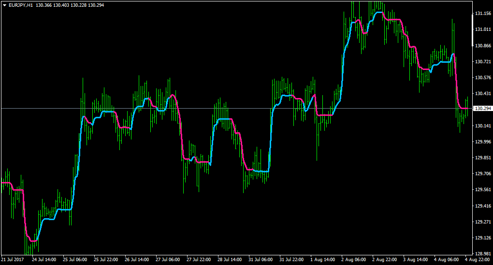493x265 pixels.
Task: Select OHLC values 130.366 130.403 130.228 130.294
Action: [70, 5]
